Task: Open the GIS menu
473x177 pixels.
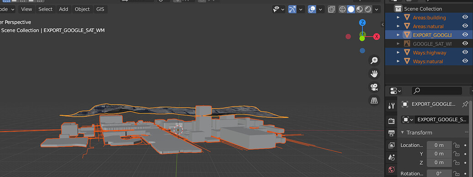Action: [x=100, y=9]
